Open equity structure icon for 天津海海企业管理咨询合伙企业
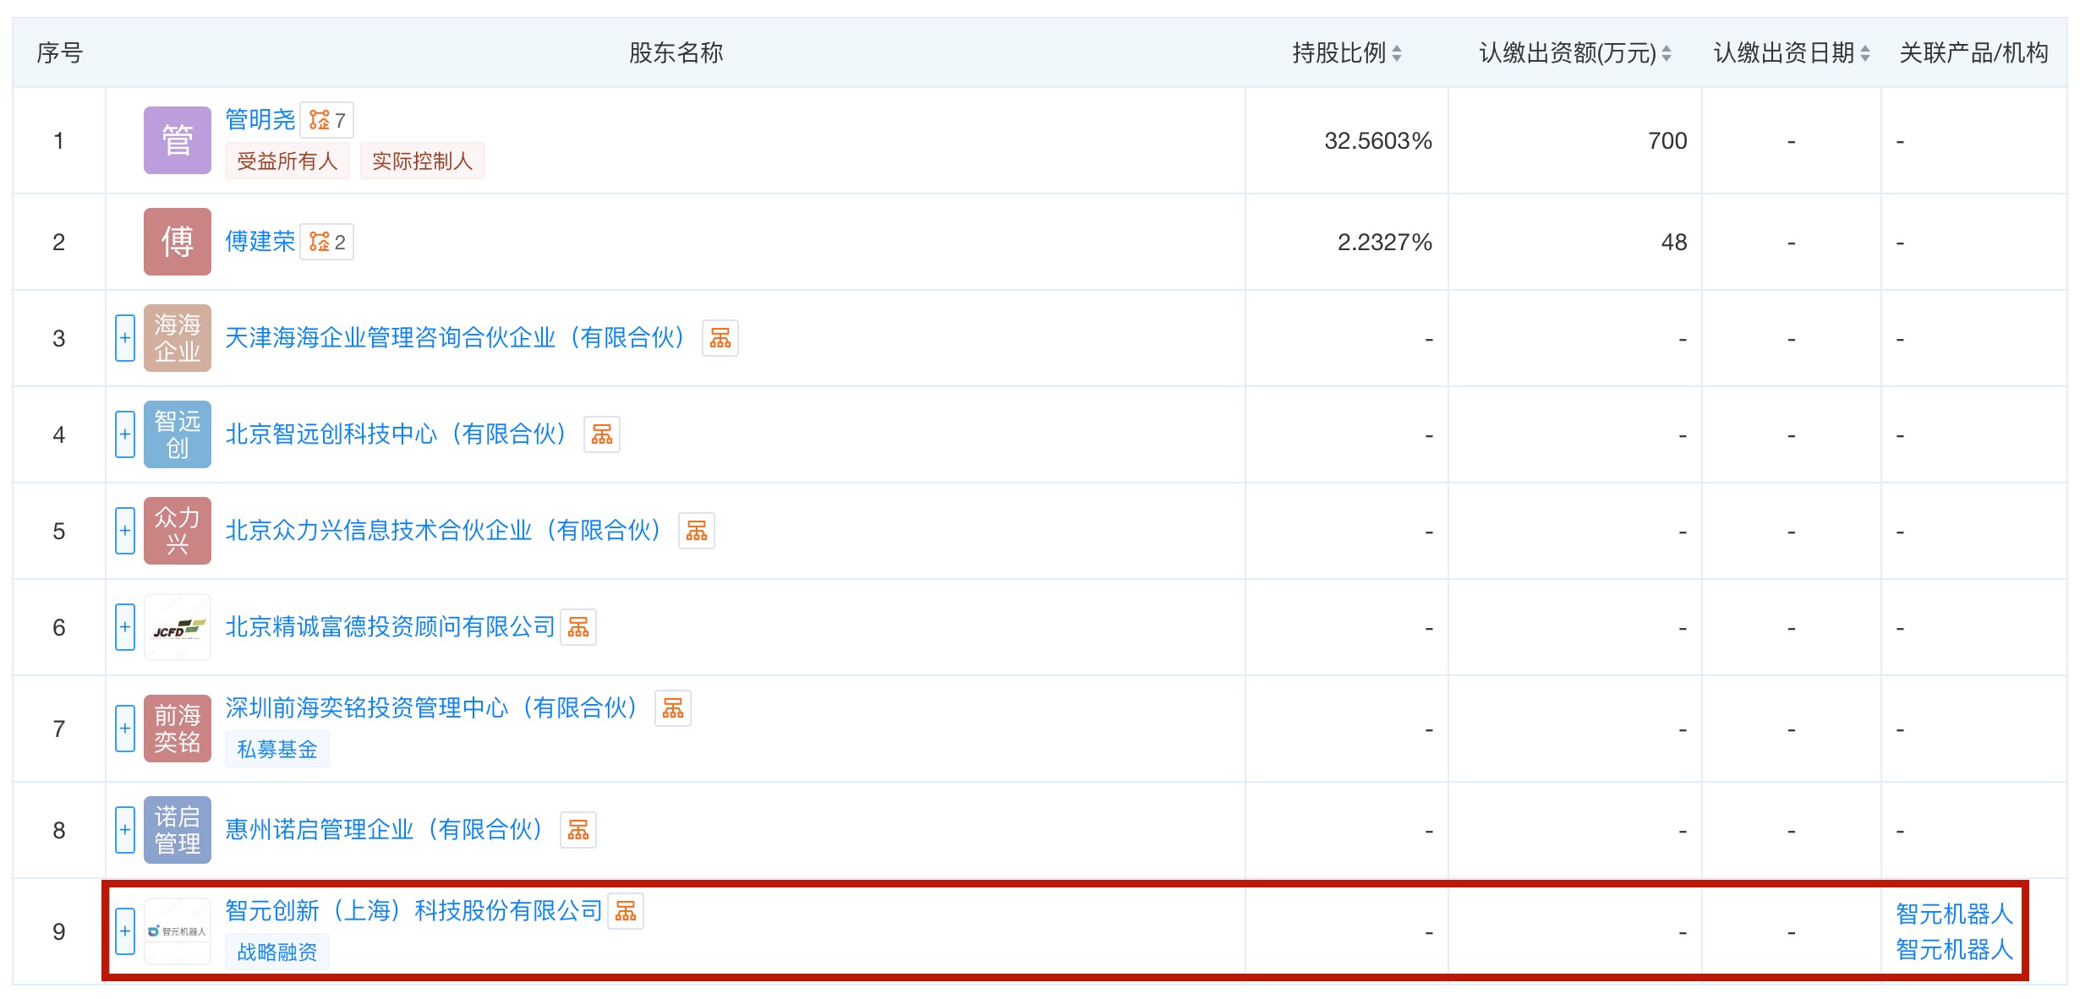 pyautogui.click(x=720, y=338)
